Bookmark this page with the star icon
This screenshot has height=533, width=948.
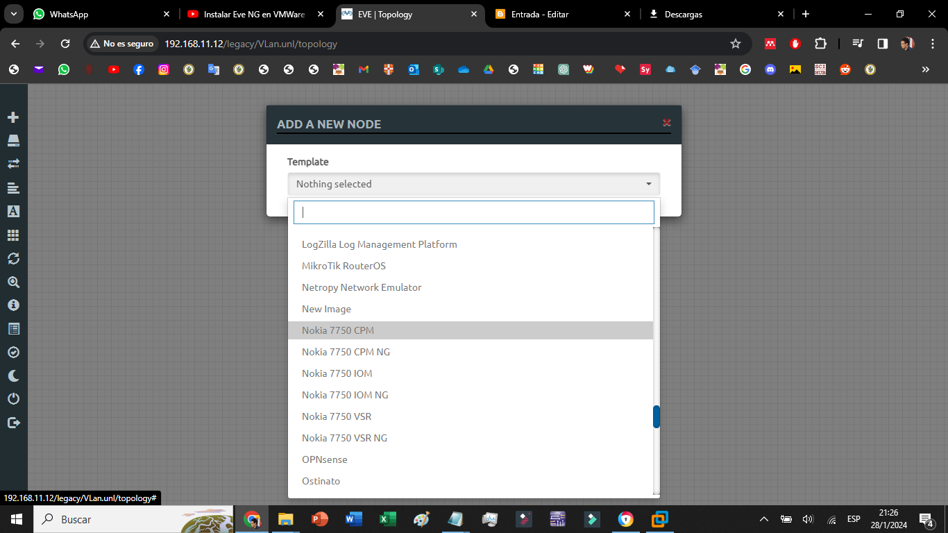pyautogui.click(x=736, y=44)
